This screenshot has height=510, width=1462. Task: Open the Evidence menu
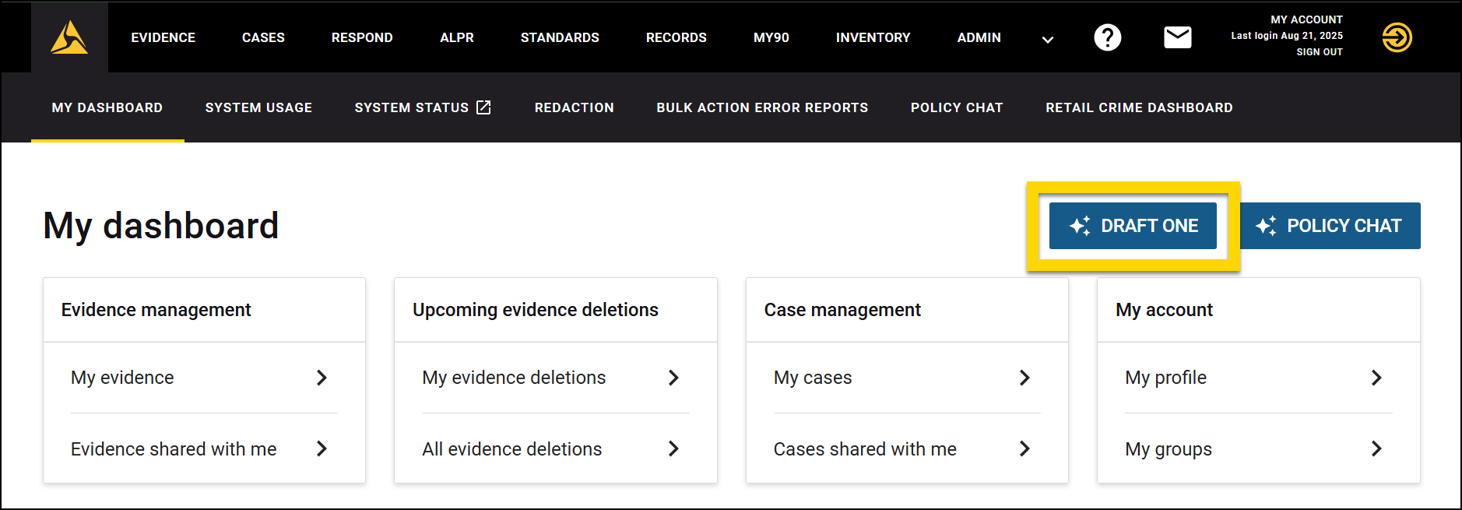(x=163, y=37)
